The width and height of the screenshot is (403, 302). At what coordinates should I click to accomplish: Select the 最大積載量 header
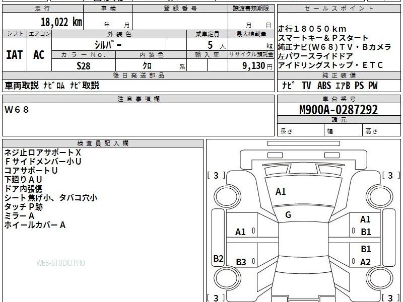click(251, 34)
